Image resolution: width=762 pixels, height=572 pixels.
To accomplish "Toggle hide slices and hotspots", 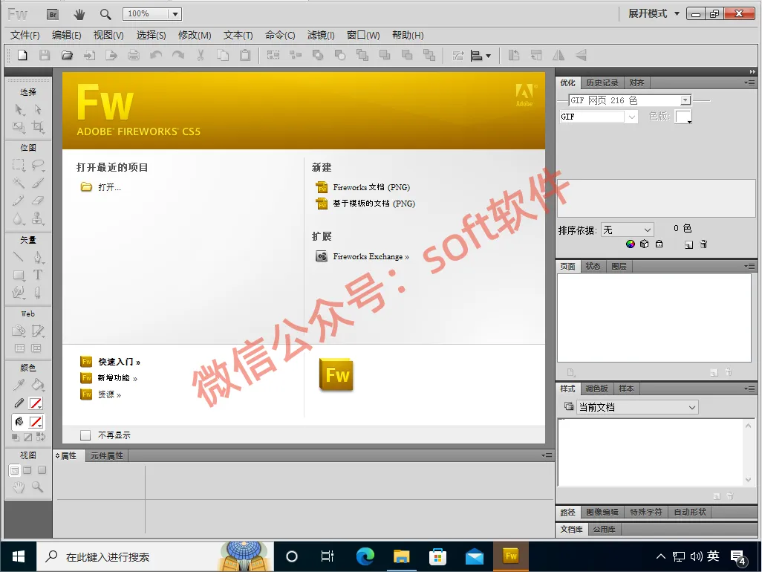I will 19,348.
